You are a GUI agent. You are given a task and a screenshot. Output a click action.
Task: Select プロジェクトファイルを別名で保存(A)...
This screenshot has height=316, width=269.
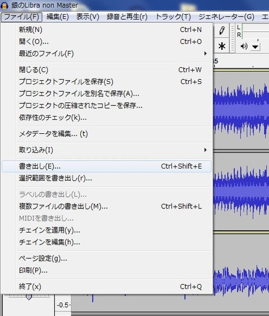click(106, 94)
